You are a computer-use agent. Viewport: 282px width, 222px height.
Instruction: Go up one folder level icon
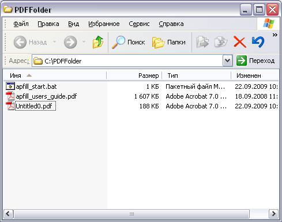[x=98, y=42]
